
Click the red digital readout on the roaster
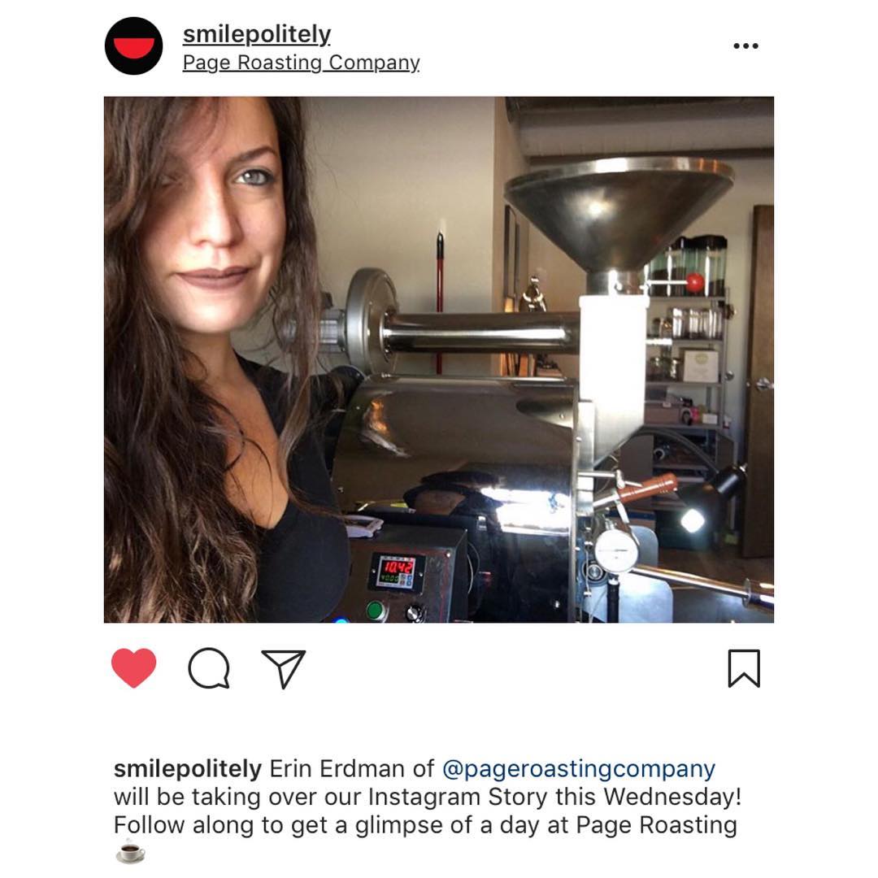[x=398, y=568]
